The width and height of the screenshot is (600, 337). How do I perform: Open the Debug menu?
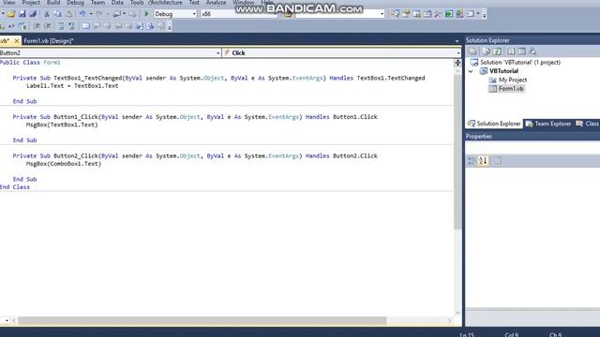[x=75, y=3]
